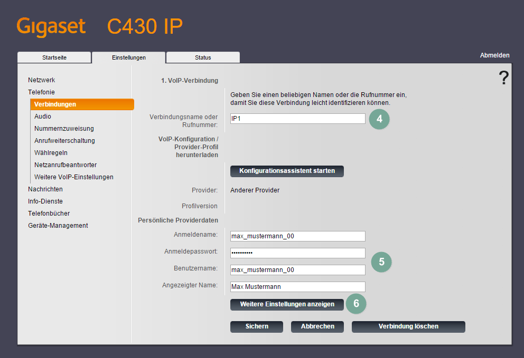524x358 pixels.
Task: Click the Abmelden logout link
Action: [494, 55]
